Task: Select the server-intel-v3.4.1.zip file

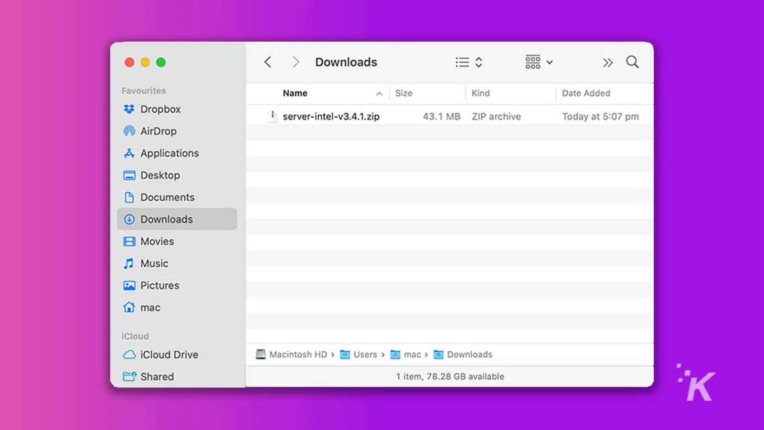Action: pyautogui.click(x=330, y=116)
